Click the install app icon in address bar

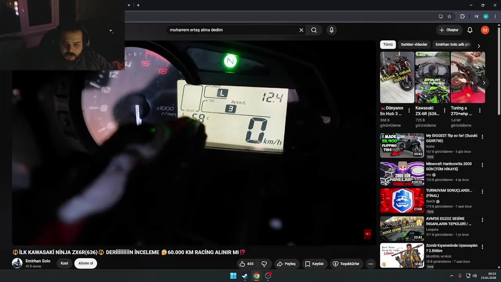[441, 16]
